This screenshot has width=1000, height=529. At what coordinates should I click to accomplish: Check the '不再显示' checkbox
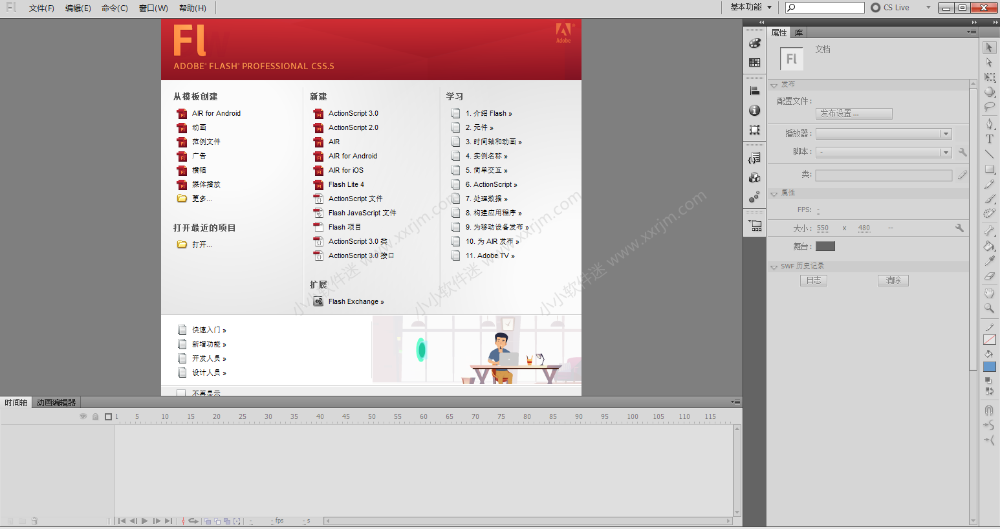182,393
